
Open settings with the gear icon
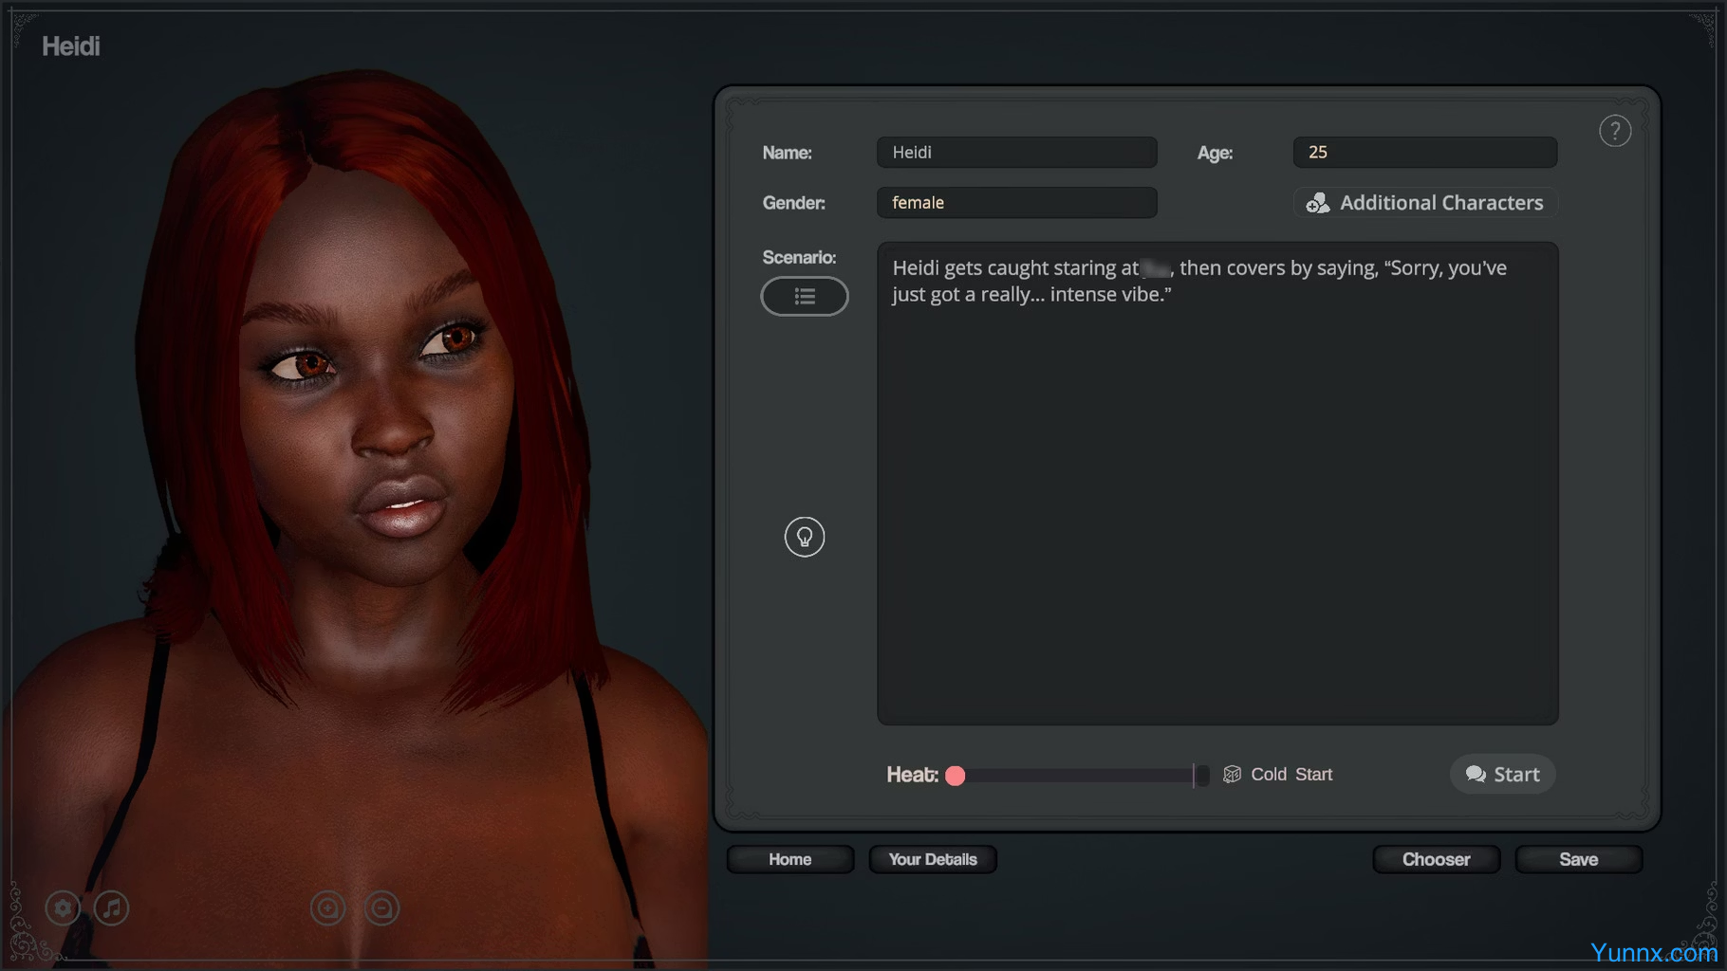[x=63, y=907]
